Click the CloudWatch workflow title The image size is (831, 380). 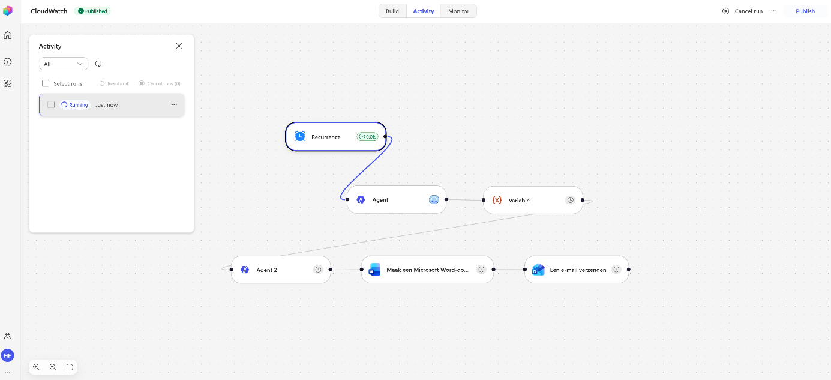tap(49, 11)
